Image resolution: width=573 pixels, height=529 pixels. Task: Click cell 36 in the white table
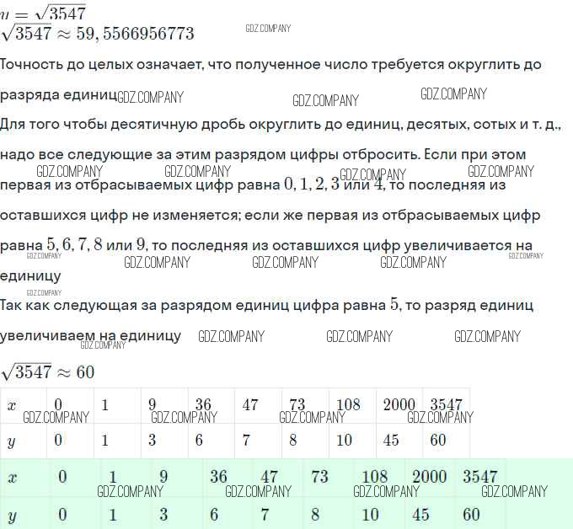203,405
